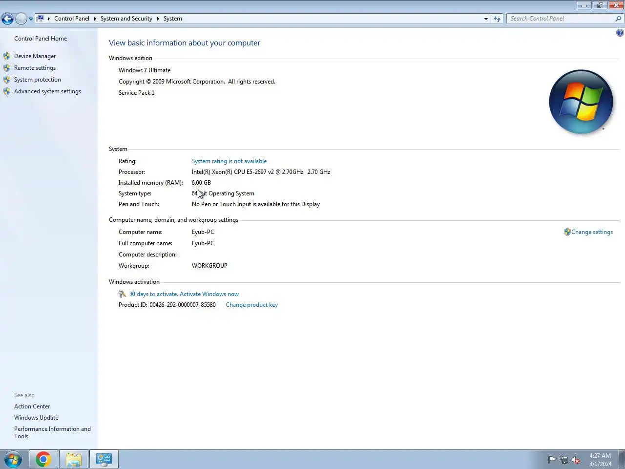Click Windows 7 Ultimate text
The width and height of the screenshot is (625, 469).
tap(145, 70)
